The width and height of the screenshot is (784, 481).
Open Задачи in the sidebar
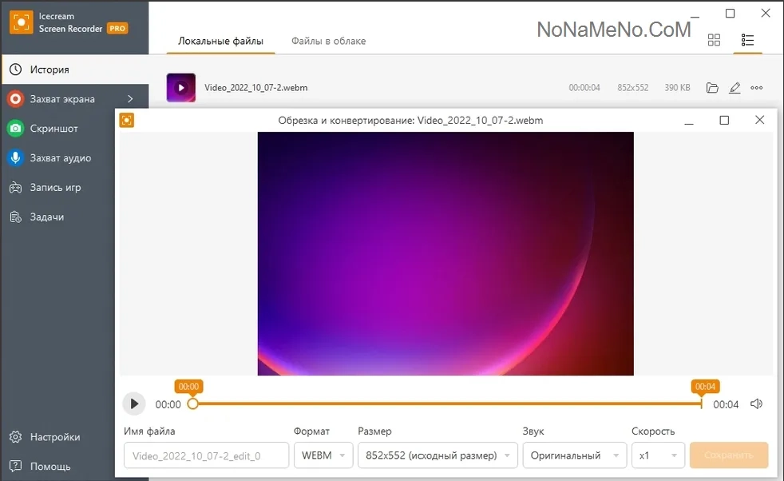pyautogui.click(x=46, y=217)
